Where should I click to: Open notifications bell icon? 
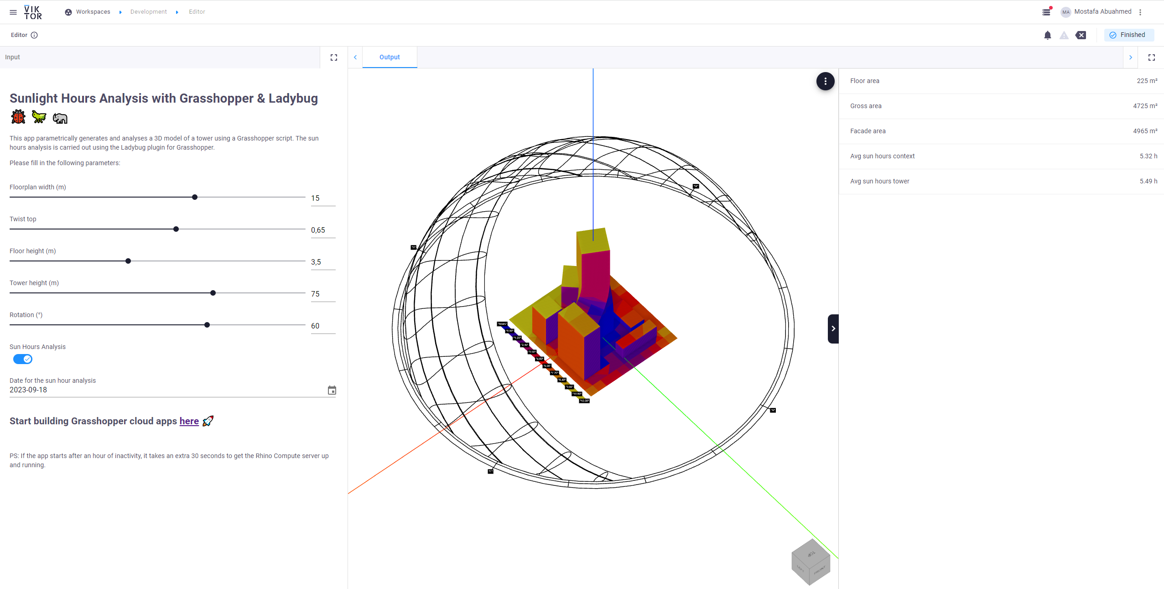pos(1047,35)
